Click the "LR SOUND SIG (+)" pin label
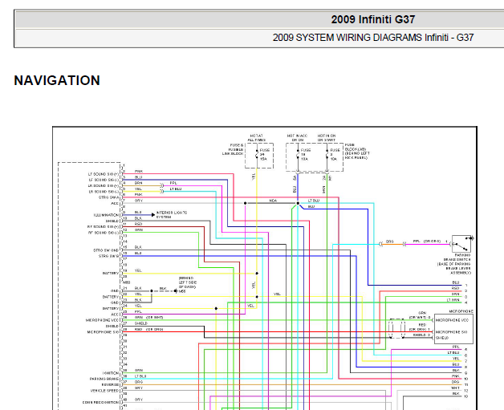 (104, 185)
